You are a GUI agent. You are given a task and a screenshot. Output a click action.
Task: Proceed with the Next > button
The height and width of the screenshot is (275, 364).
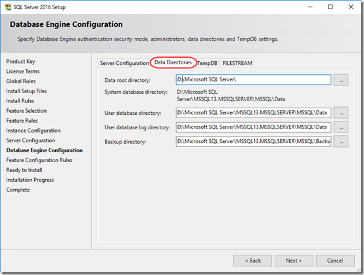(294, 261)
